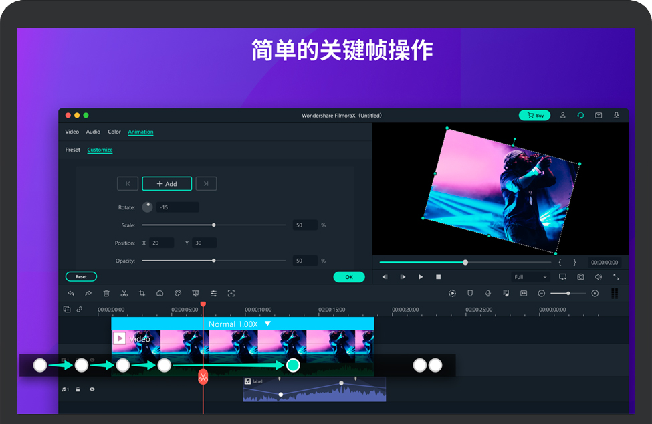
Task: Toggle the timeline link icon
Action: coord(80,310)
